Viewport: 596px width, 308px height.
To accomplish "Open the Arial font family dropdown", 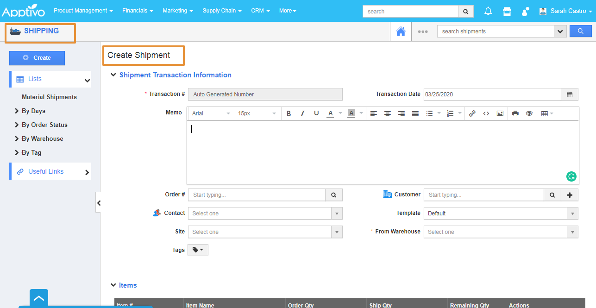I will tap(211, 113).
